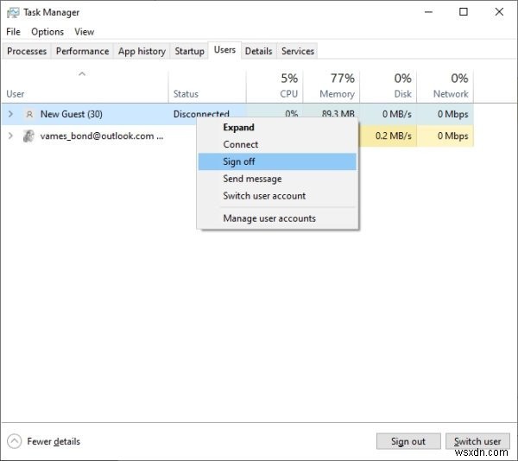The height and width of the screenshot is (461, 518).
Task: Switch to the App history tab
Action: [142, 51]
